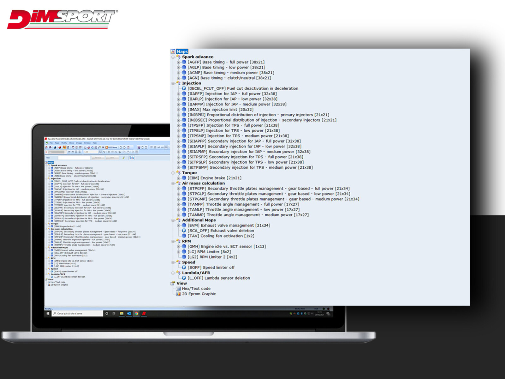Expand the LG RPM Limiter node
Viewport: 505px width, 379px height.
179,252
